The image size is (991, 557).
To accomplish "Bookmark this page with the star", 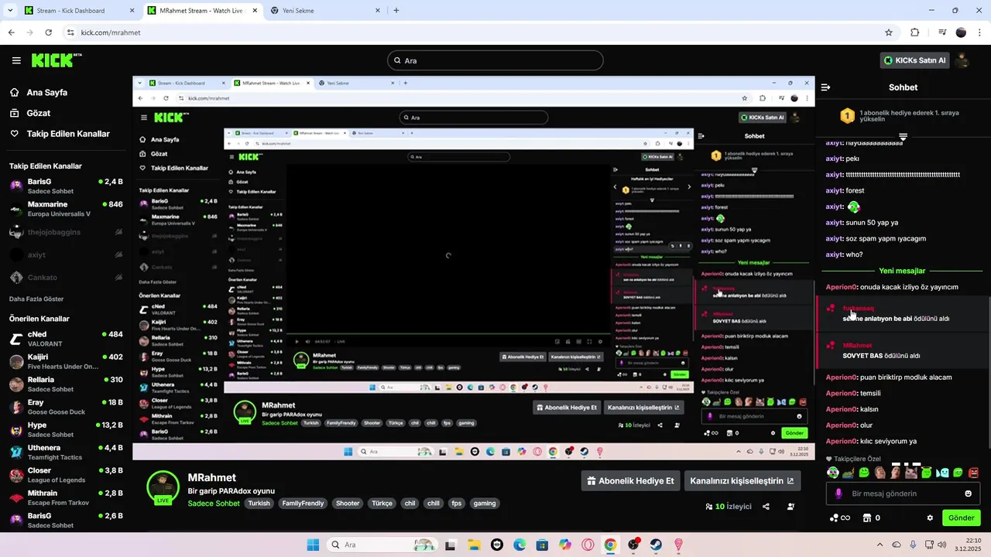I will click(x=889, y=32).
